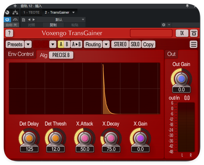Click the STEREO channel group selector
The image size is (204, 165).
pyautogui.click(x=120, y=44)
